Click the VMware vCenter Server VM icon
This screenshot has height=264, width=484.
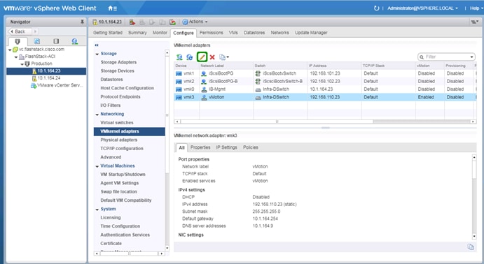(x=34, y=85)
